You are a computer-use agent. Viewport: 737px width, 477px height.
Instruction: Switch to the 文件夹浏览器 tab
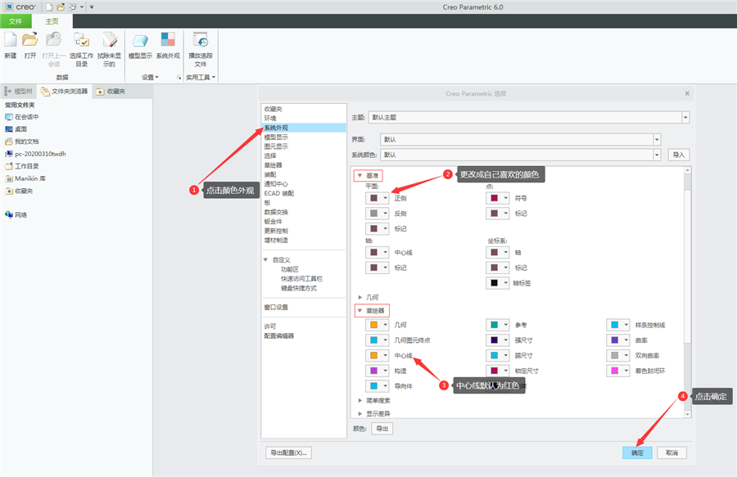point(65,91)
